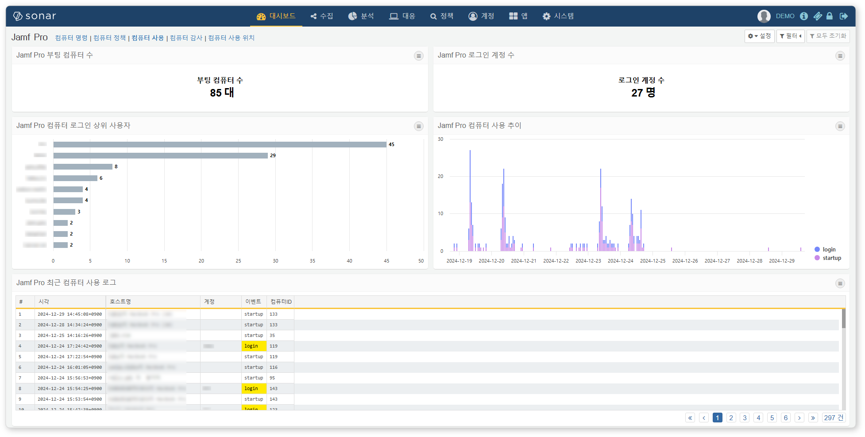Open the 컴퓨터 사용 link
Screen dimensions: 865x437
[147, 38]
